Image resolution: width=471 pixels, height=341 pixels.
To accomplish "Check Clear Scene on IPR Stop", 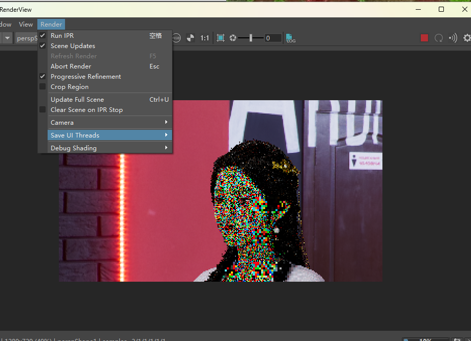I will click(42, 109).
